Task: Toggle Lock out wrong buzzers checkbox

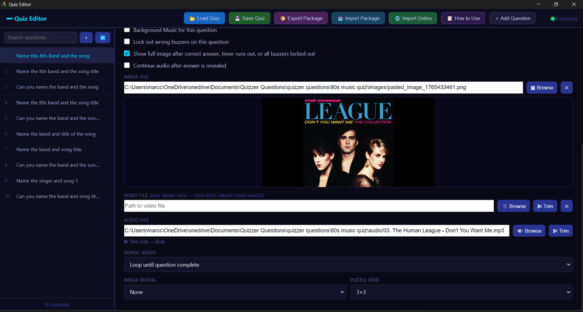Action: pyautogui.click(x=127, y=41)
